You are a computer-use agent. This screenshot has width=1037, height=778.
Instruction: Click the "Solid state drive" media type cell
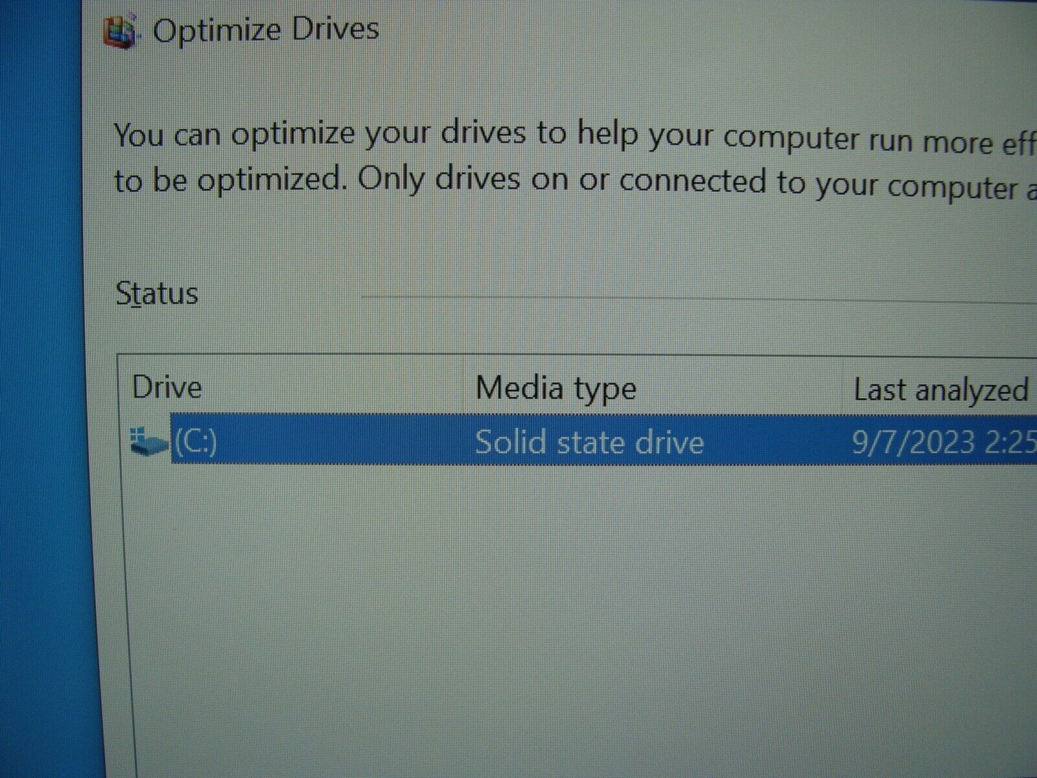[589, 442]
